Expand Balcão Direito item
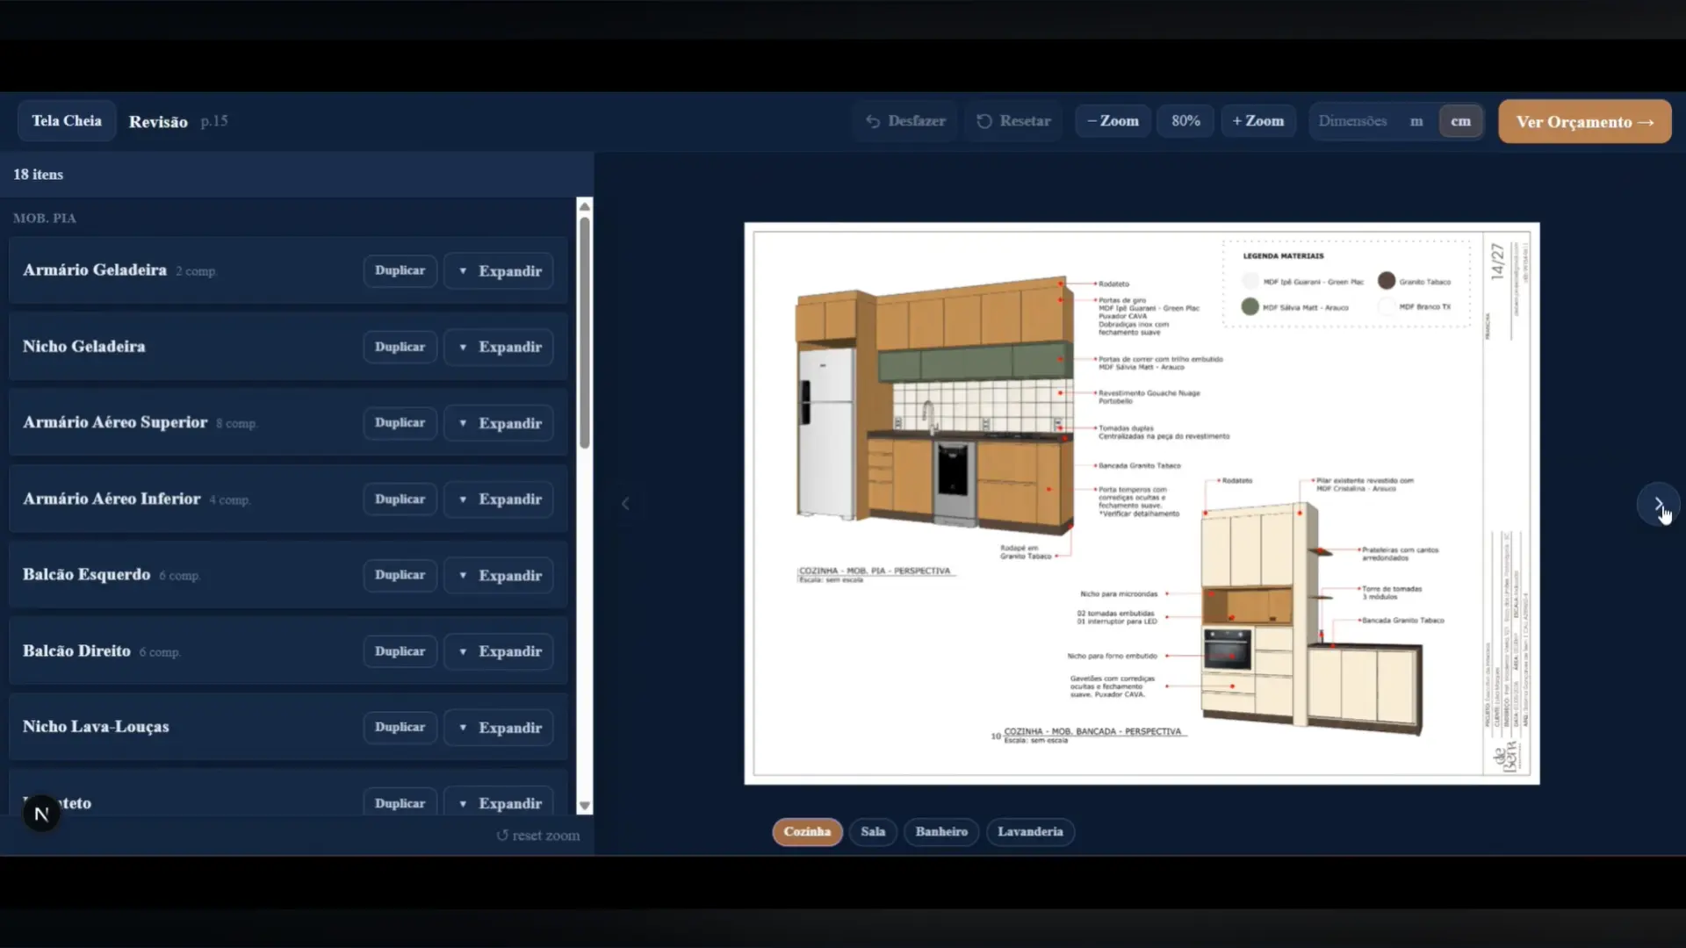Image resolution: width=1686 pixels, height=948 pixels. (499, 650)
